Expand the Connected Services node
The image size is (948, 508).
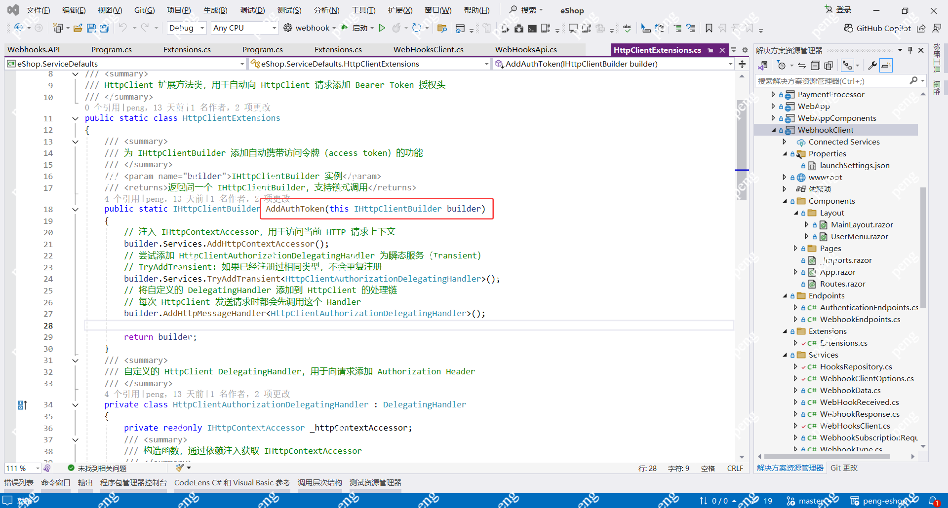tap(785, 142)
